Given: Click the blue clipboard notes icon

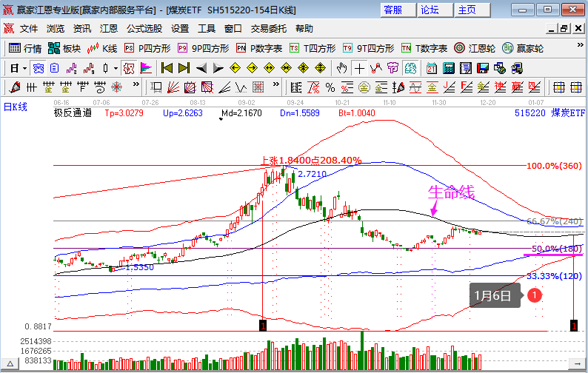Looking at the screenshot, I should click(x=55, y=68).
